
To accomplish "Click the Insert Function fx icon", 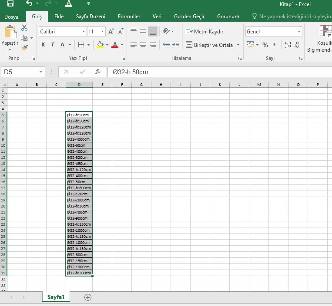I will 98,72.
